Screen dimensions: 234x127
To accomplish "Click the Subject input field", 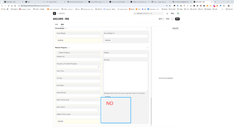I will [126, 56].
